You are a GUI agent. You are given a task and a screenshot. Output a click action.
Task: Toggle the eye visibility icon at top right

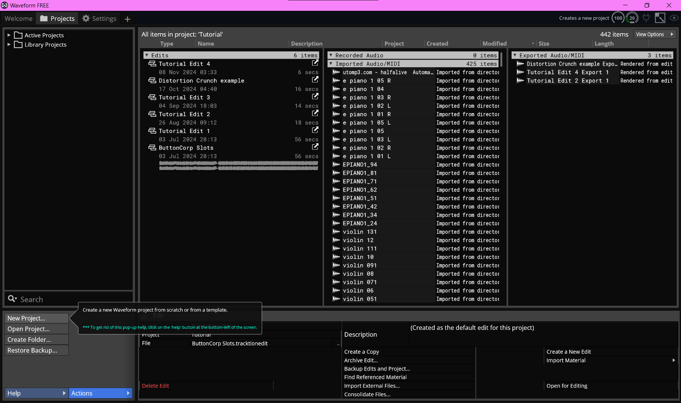coord(674,18)
